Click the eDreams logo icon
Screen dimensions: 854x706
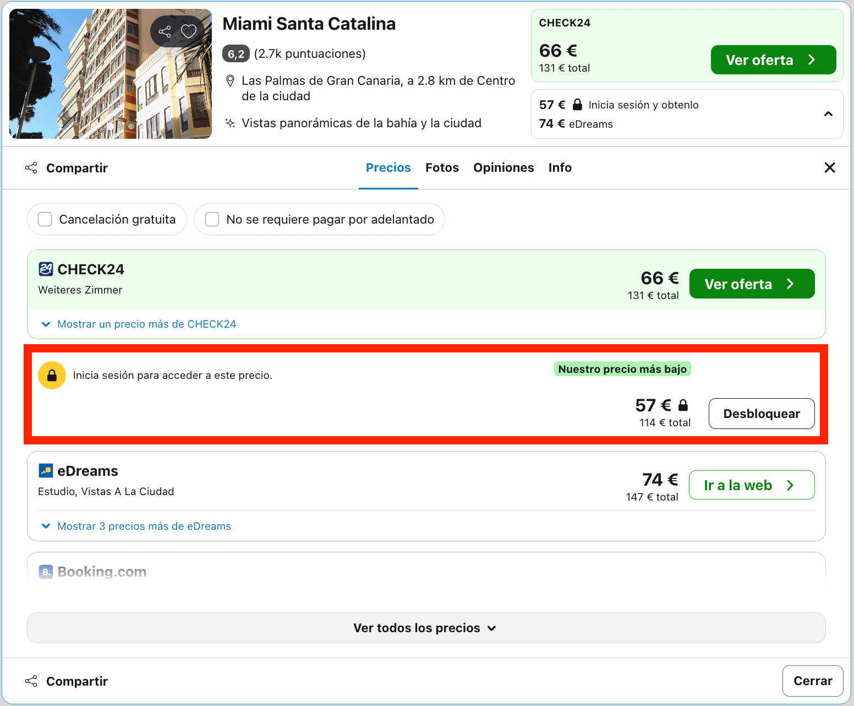point(46,471)
